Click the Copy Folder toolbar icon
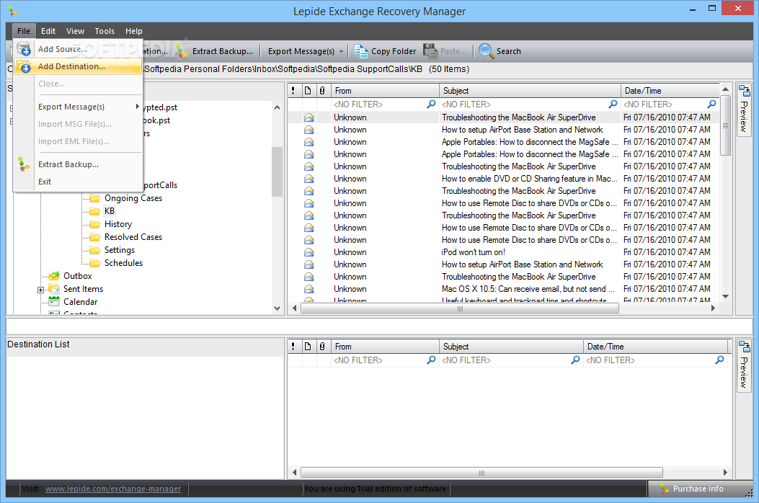Viewport: 759px width, 503px height. [x=360, y=51]
